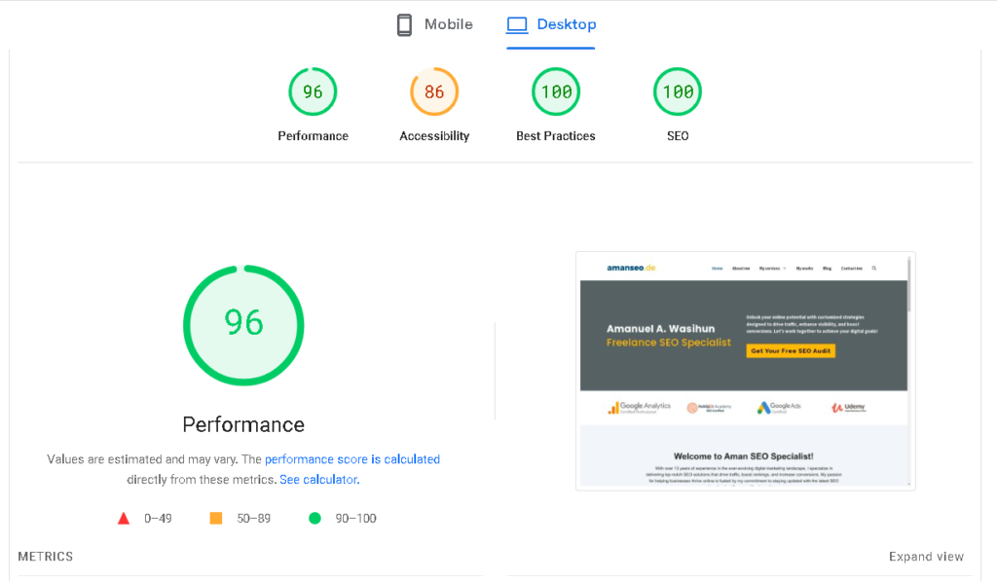The height and width of the screenshot is (581, 997).
Task: Click 'Values are estimated and may vary' text
Action: coord(142,459)
